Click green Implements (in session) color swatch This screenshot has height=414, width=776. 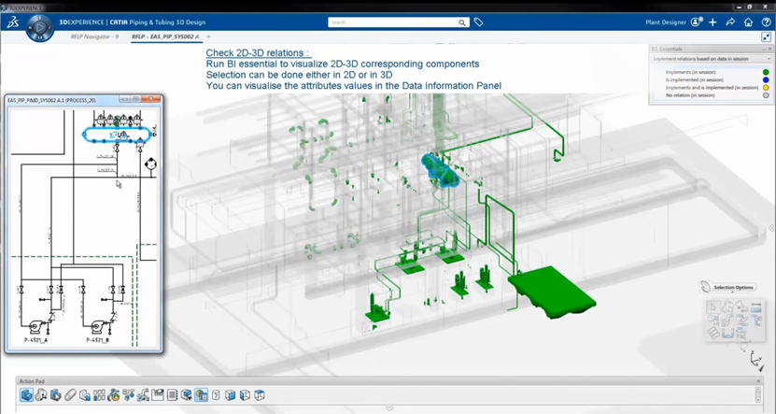766,72
